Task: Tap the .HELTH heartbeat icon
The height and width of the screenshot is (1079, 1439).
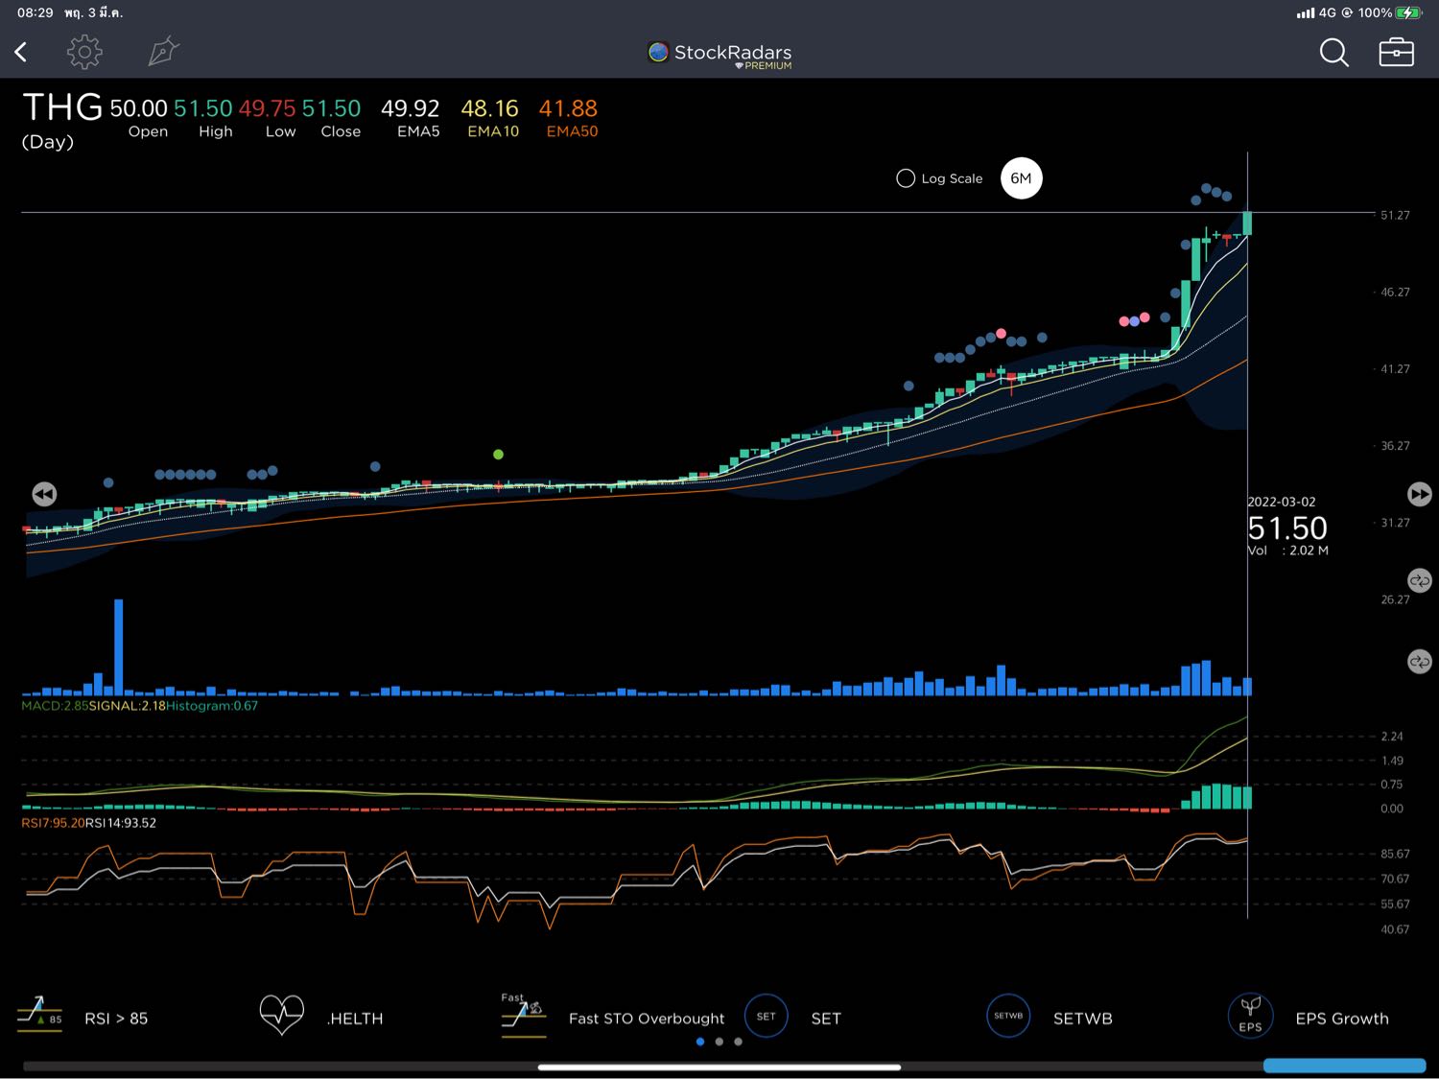Action: click(x=281, y=1015)
